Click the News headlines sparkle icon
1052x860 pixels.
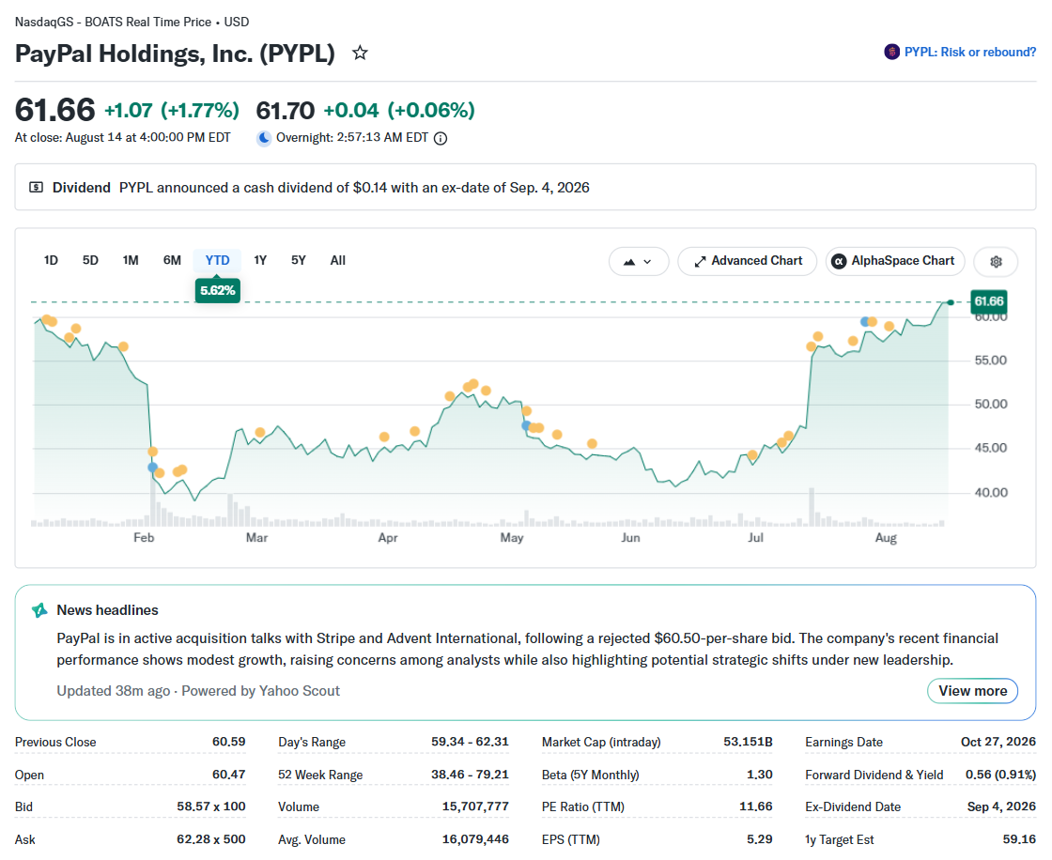[x=39, y=610]
